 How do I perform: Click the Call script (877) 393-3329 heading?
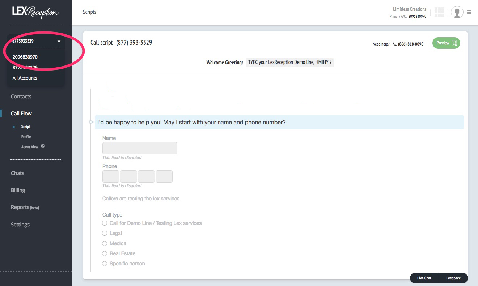121,43
